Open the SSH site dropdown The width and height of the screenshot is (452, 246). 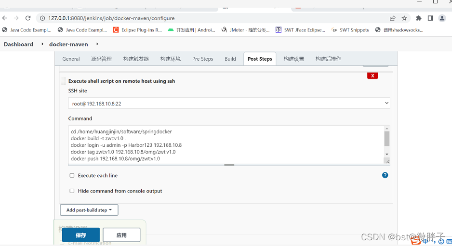(x=229, y=104)
